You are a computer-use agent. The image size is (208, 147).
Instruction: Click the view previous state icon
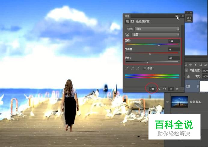158,89
